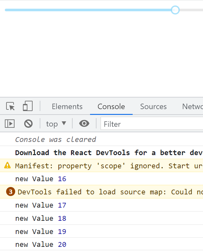Expand the grouped messages badge showing 3
Image resolution: width=203 pixels, height=252 pixels.
pyautogui.click(x=10, y=192)
